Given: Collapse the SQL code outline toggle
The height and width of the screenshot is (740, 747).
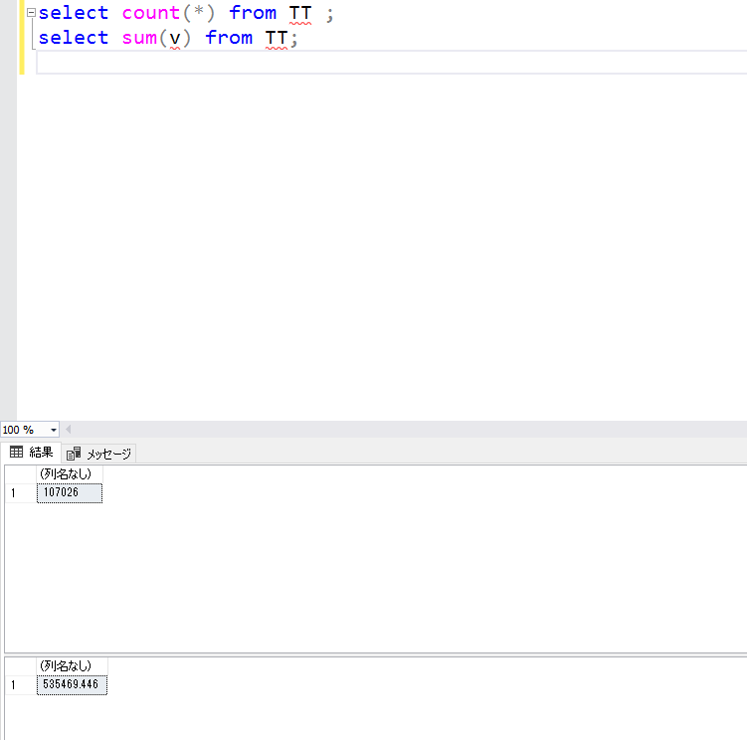Looking at the screenshot, I should (x=31, y=14).
